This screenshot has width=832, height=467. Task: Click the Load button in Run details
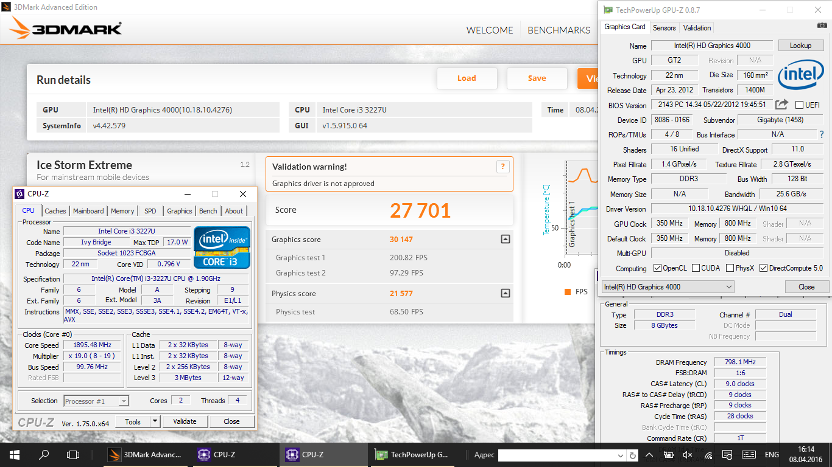point(467,78)
